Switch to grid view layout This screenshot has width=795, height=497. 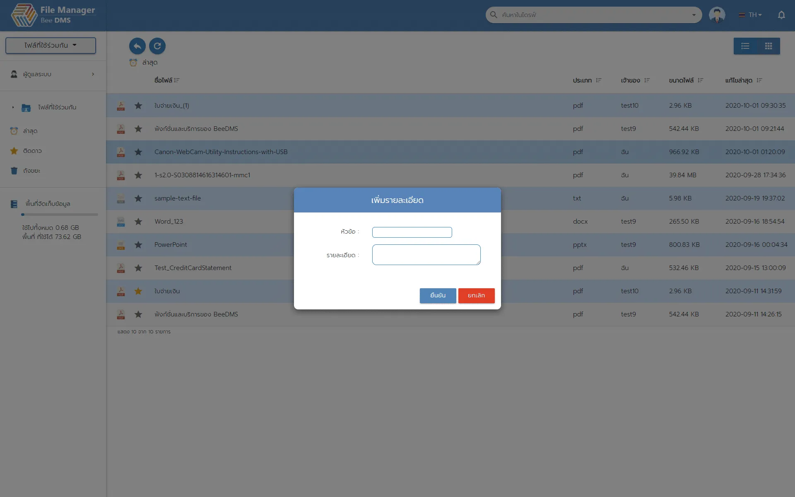pyautogui.click(x=768, y=46)
